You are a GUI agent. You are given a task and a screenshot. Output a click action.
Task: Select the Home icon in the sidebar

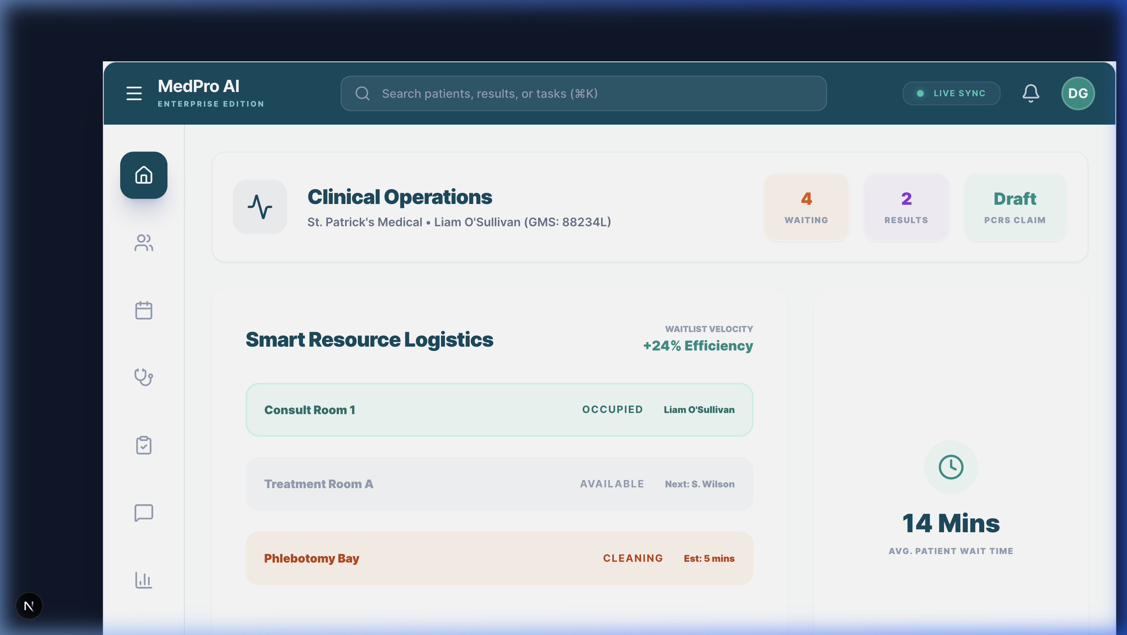coord(144,175)
